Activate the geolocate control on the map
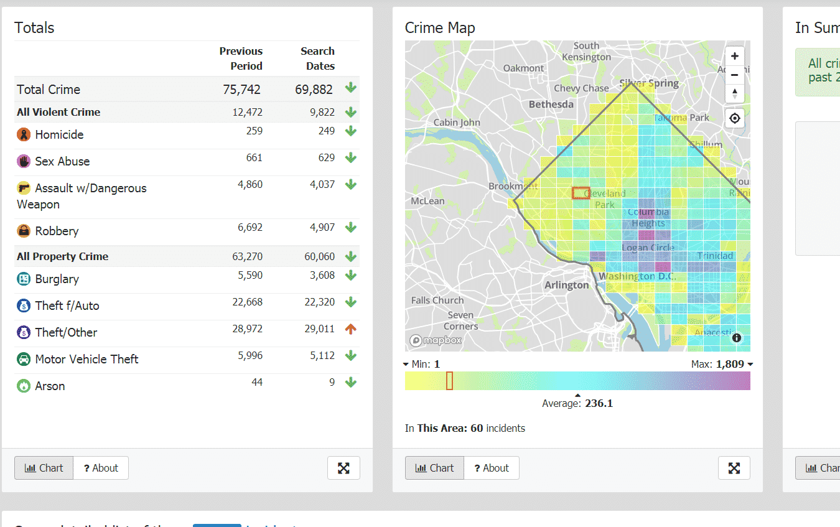Viewport: 840px width, 527px height. (734, 118)
